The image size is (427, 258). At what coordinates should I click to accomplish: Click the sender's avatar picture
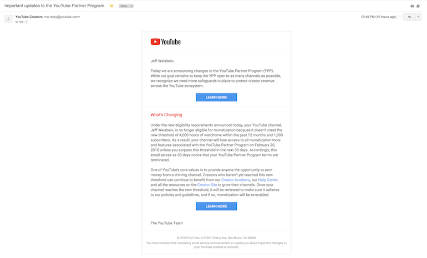pos(8,19)
